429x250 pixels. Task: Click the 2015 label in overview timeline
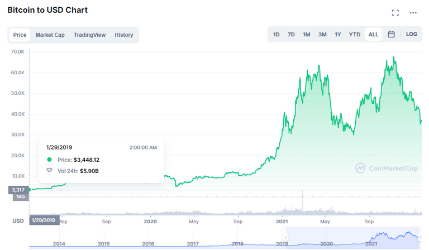[x=104, y=244]
